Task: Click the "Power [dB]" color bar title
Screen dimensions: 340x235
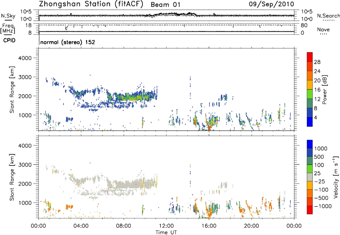Action: pyautogui.click(x=324, y=90)
